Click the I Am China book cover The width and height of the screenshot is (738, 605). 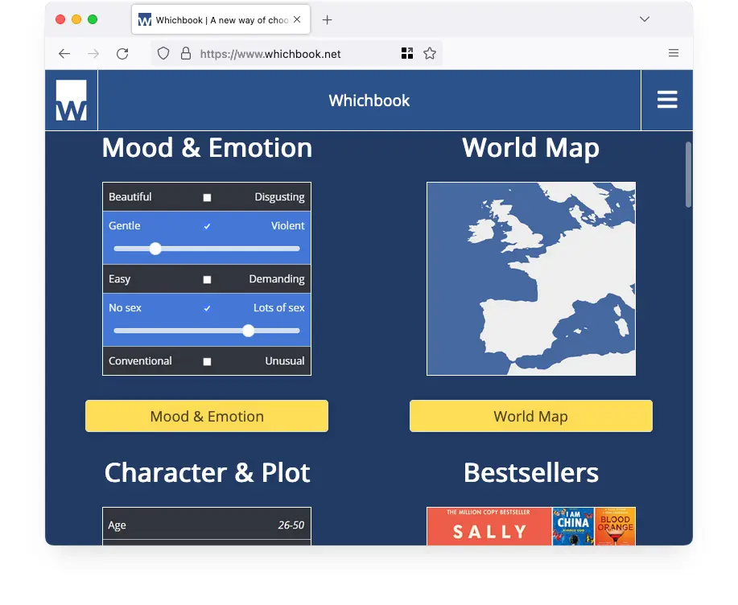coord(573,526)
